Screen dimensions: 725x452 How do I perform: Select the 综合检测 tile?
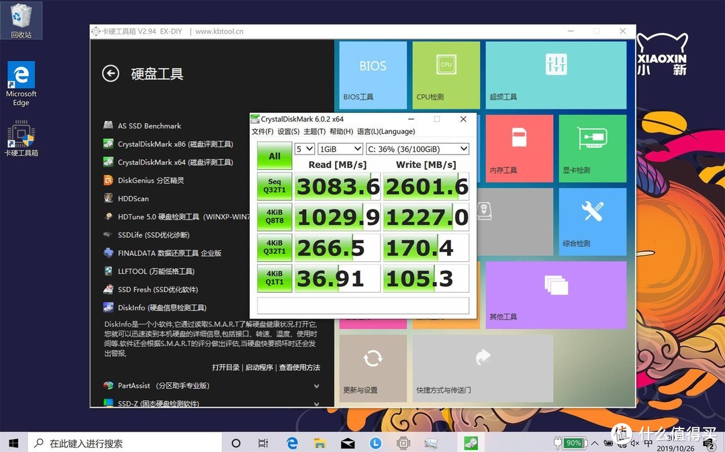click(592, 222)
